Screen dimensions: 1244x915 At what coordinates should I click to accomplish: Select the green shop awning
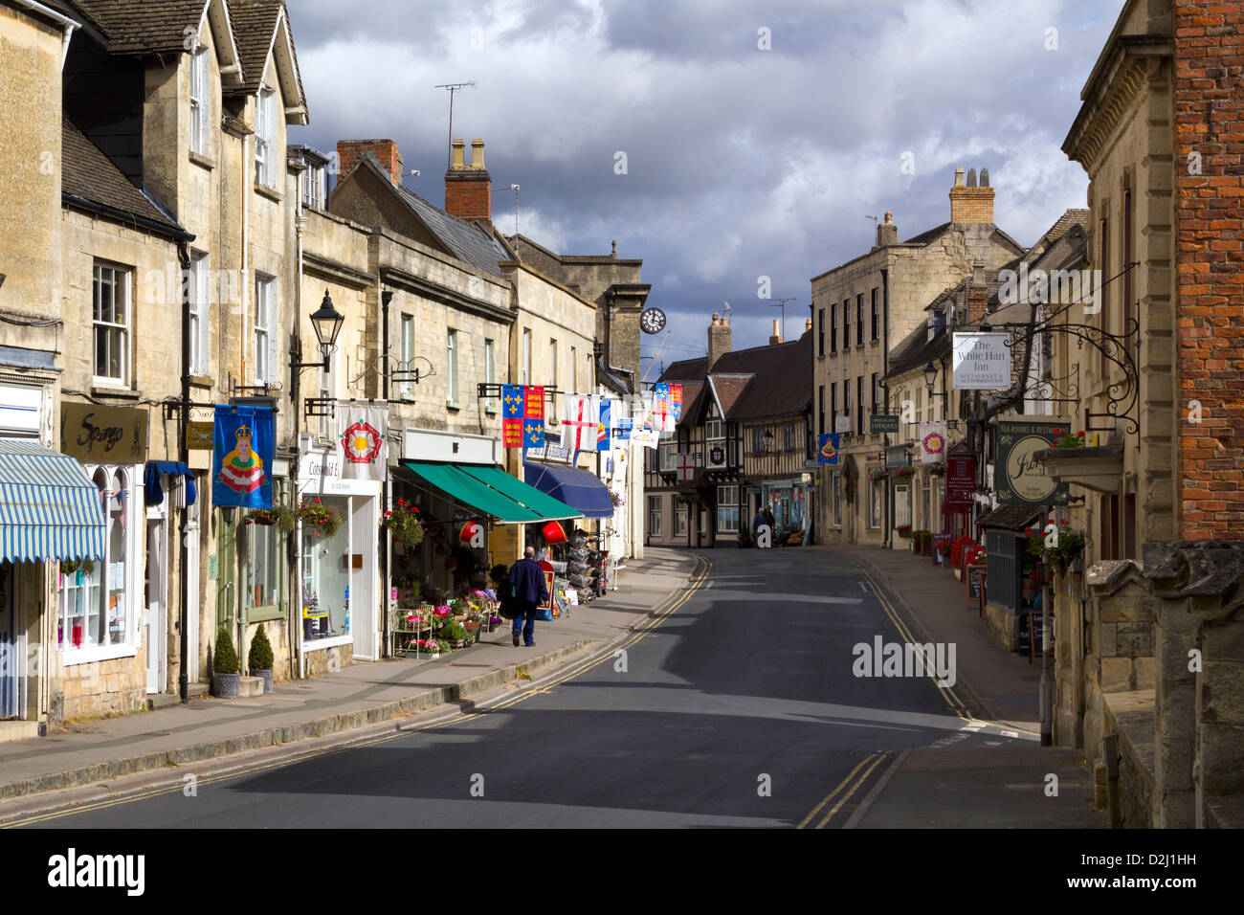492,491
